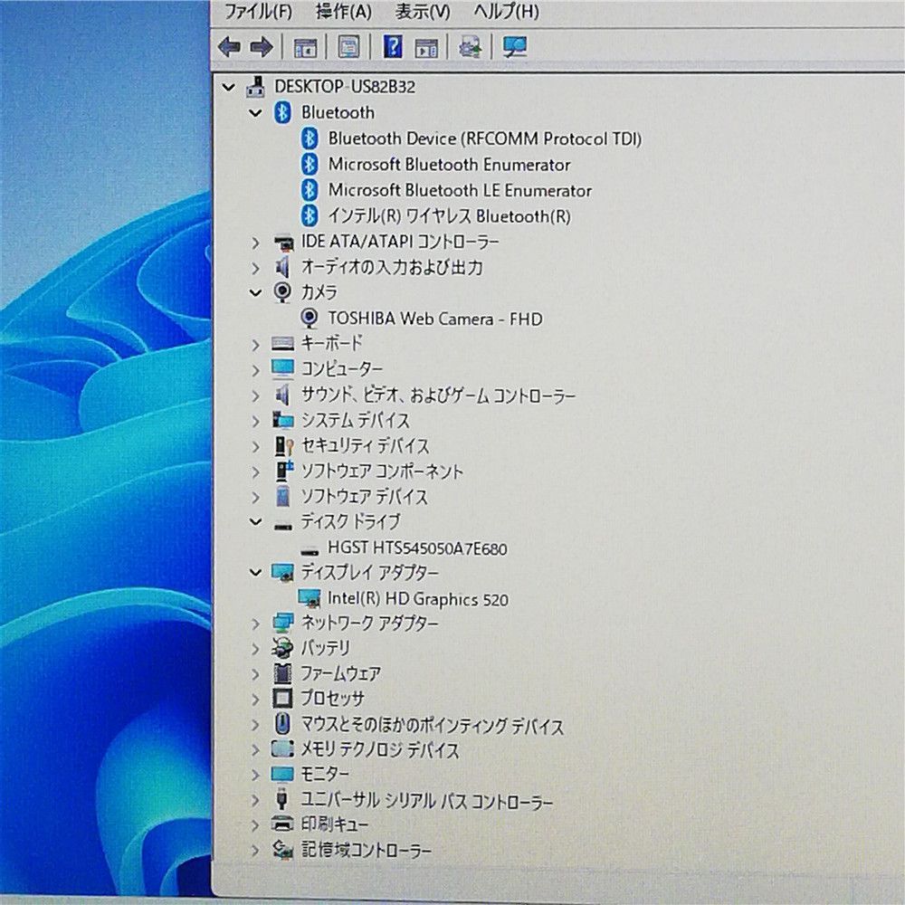Viewport: 905px width, 905px height.
Task: Click the Update driver toolbar icon
Action: pos(470,47)
